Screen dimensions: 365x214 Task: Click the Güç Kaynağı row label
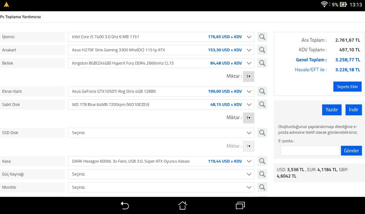click(x=13, y=174)
